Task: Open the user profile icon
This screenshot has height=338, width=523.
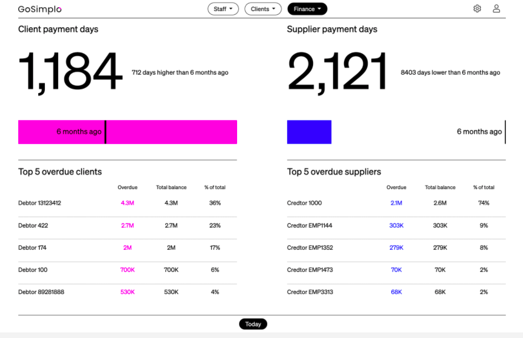Action: pyautogui.click(x=496, y=9)
